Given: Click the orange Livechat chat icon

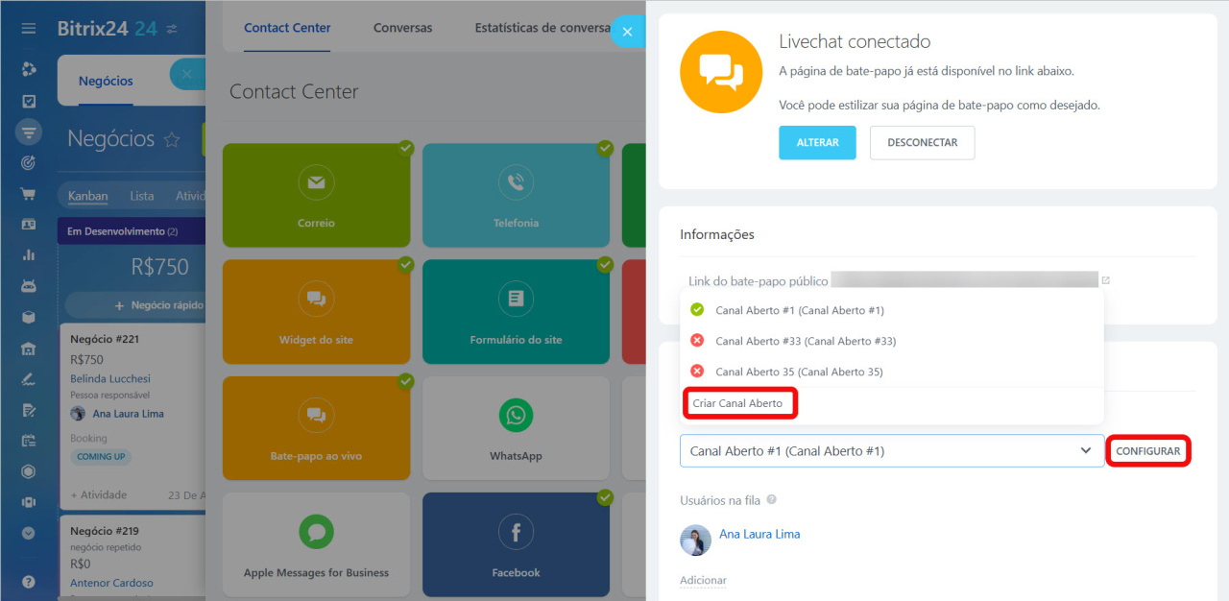Looking at the screenshot, I should 720,73.
